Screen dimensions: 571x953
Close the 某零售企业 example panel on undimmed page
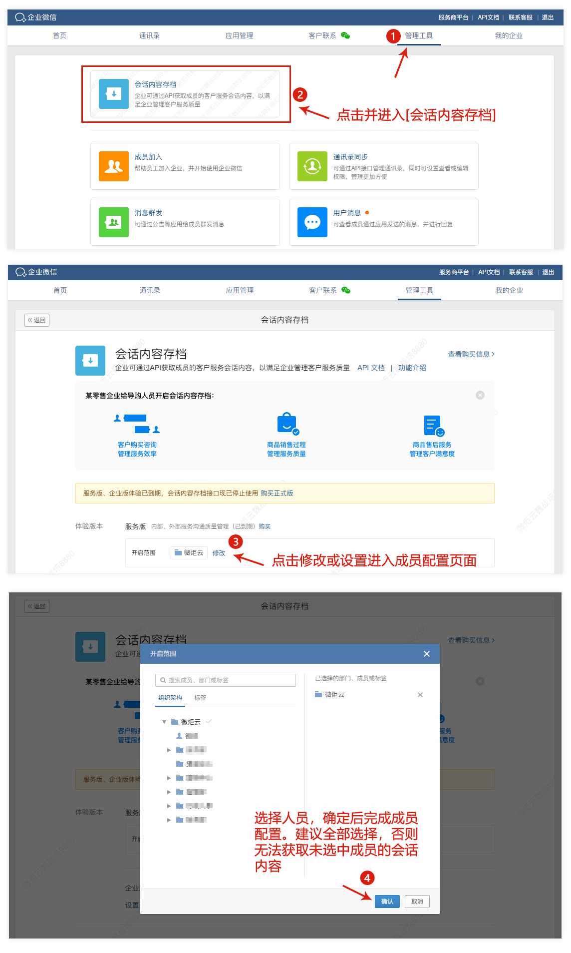480,395
